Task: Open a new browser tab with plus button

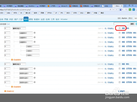Action: 125,6
